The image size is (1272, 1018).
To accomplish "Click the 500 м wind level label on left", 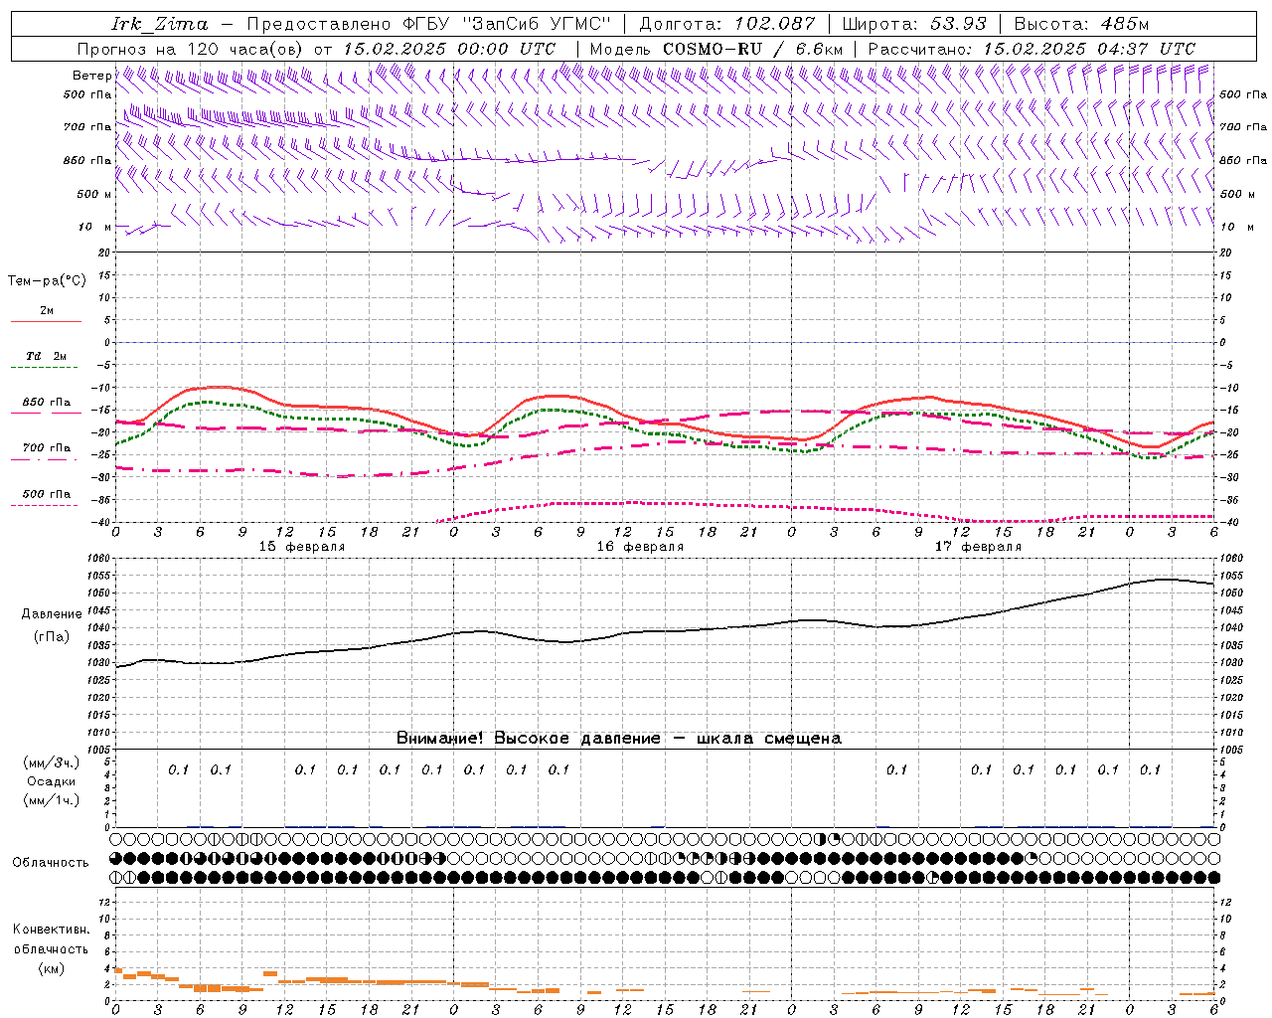I will tap(94, 195).
